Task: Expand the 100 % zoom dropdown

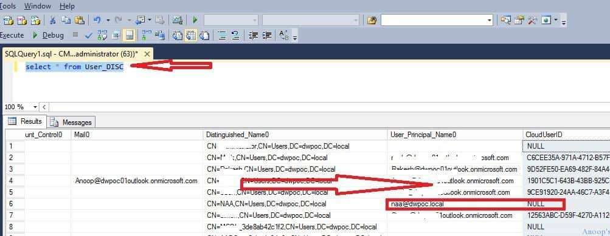Action: (x=35, y=107)
